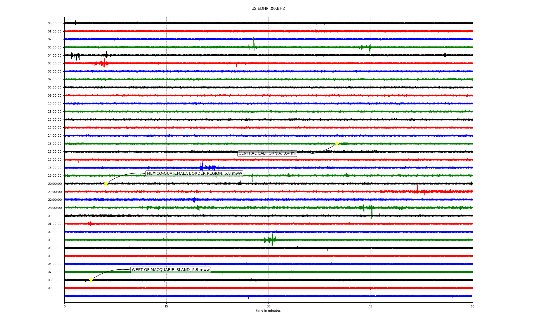Click the time in minutes axis label
This screenshot has height=336, width=537.
(x=268, y=311)
